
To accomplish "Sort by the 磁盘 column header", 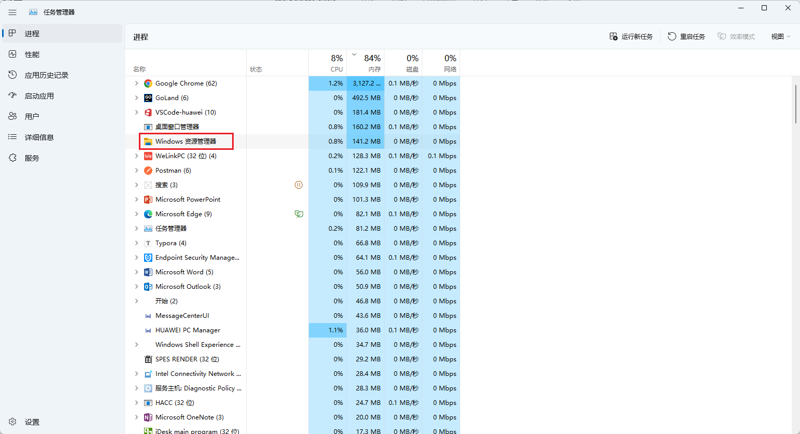I will coord(403,63).
